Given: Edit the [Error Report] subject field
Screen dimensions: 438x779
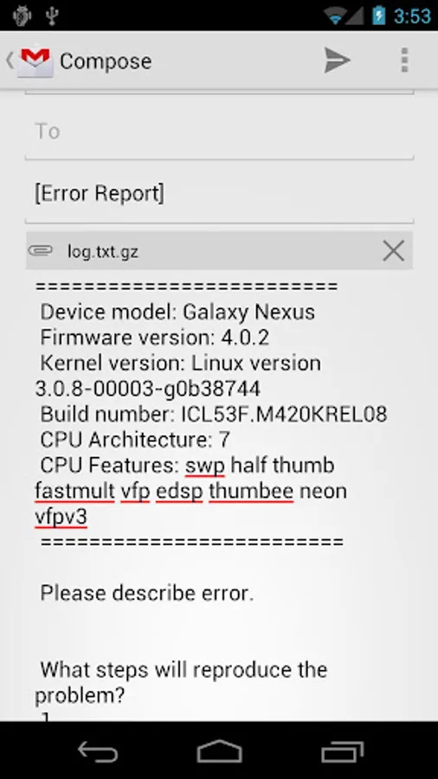Looking at the screenshot, I should click(x=219, y=193).
